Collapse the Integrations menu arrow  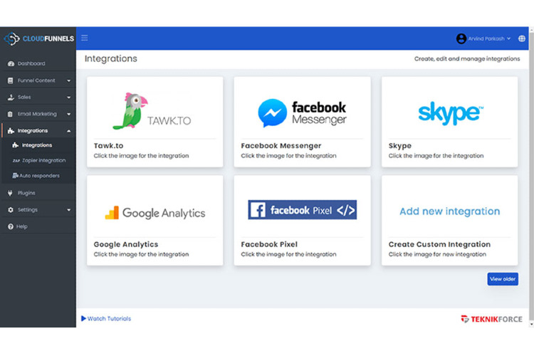tap(69, 131)
